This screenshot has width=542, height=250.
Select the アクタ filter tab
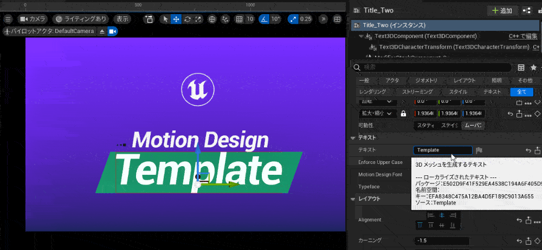[x=392, y=81]
